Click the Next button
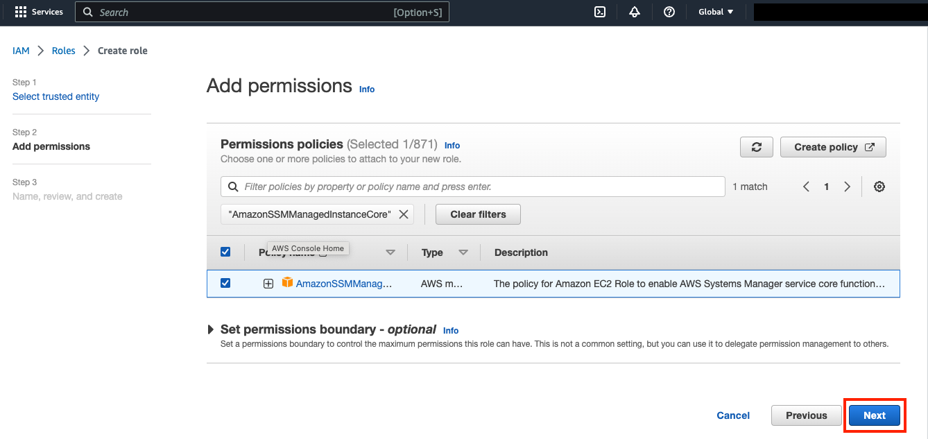Viewport: 928px width, 439px height. point(874,415)
